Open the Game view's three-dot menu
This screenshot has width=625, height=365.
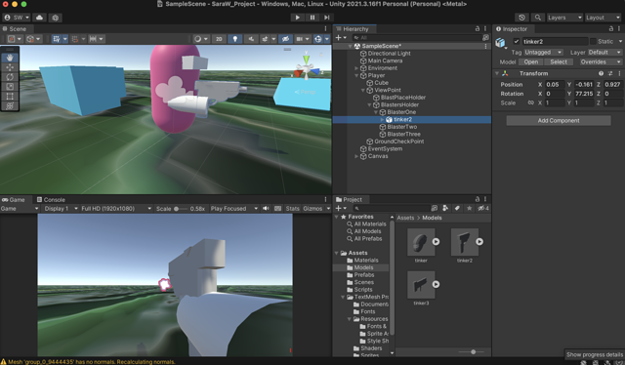[x=325, y=199]
